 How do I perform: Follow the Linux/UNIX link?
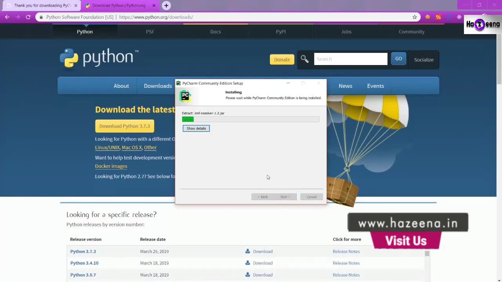(x=107, y=148)
